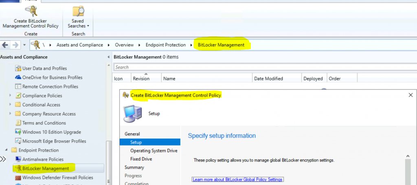
Task: Click the breadcrumb root key icon
Action: [x=35, y=45]
